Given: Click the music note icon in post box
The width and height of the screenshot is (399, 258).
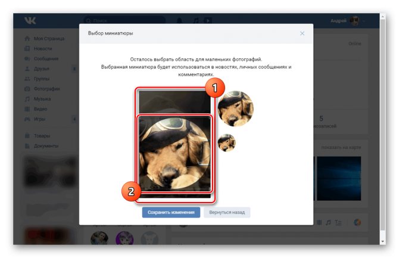Looking at the screenshot, I should 328,223.
